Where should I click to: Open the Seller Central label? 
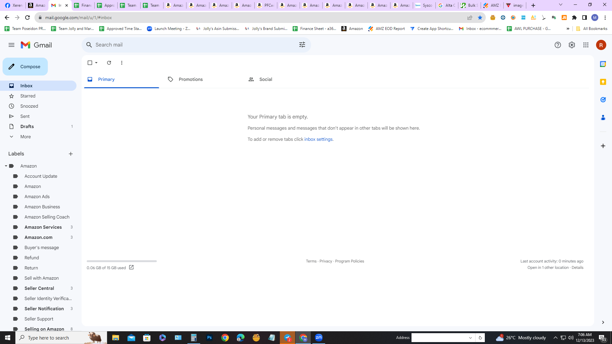click(39, 288)
